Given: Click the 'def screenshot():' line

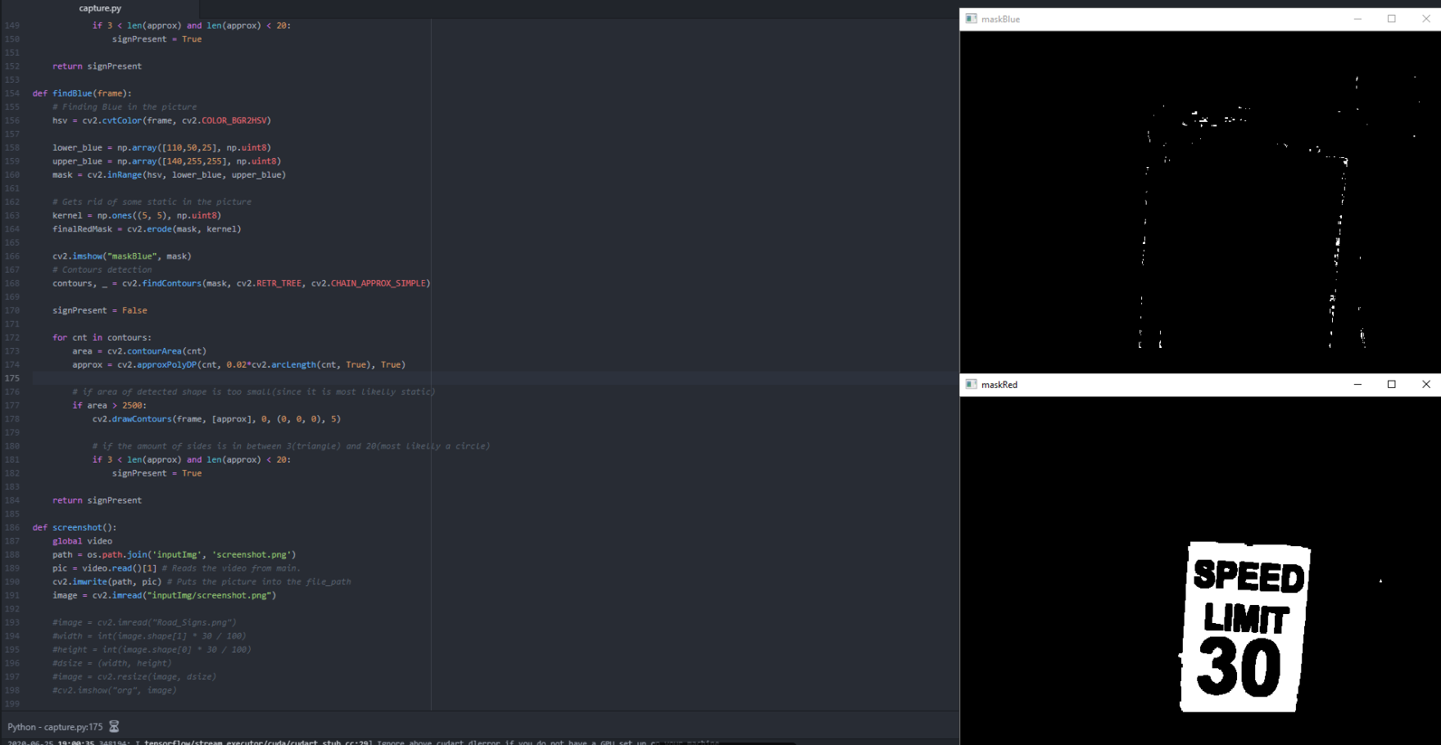Looking at the screenshot, I should point(75,527).
